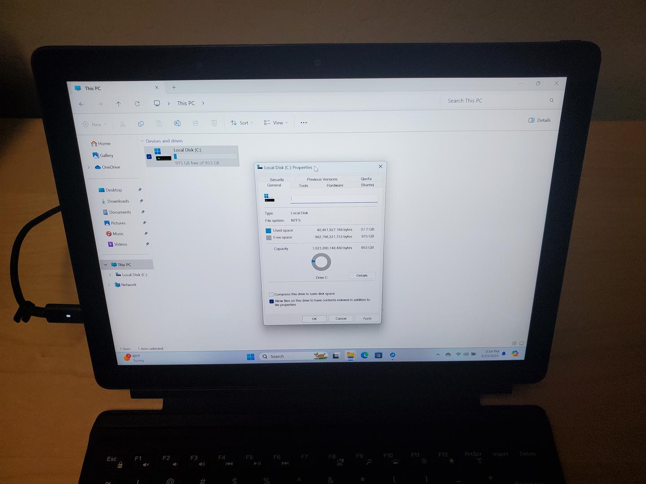Open OneDrive in navigation pane

click(x=108, y=167)
